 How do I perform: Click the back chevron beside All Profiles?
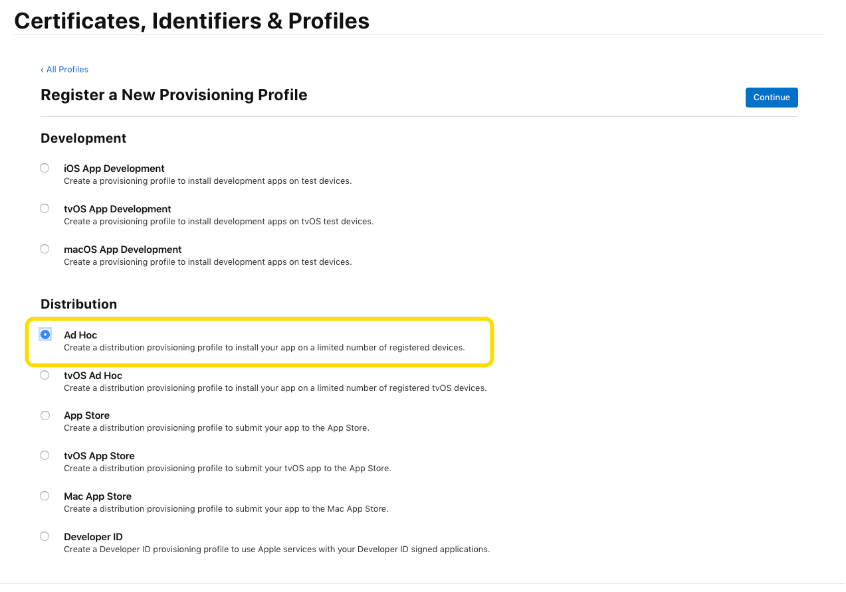click(43, 69)
